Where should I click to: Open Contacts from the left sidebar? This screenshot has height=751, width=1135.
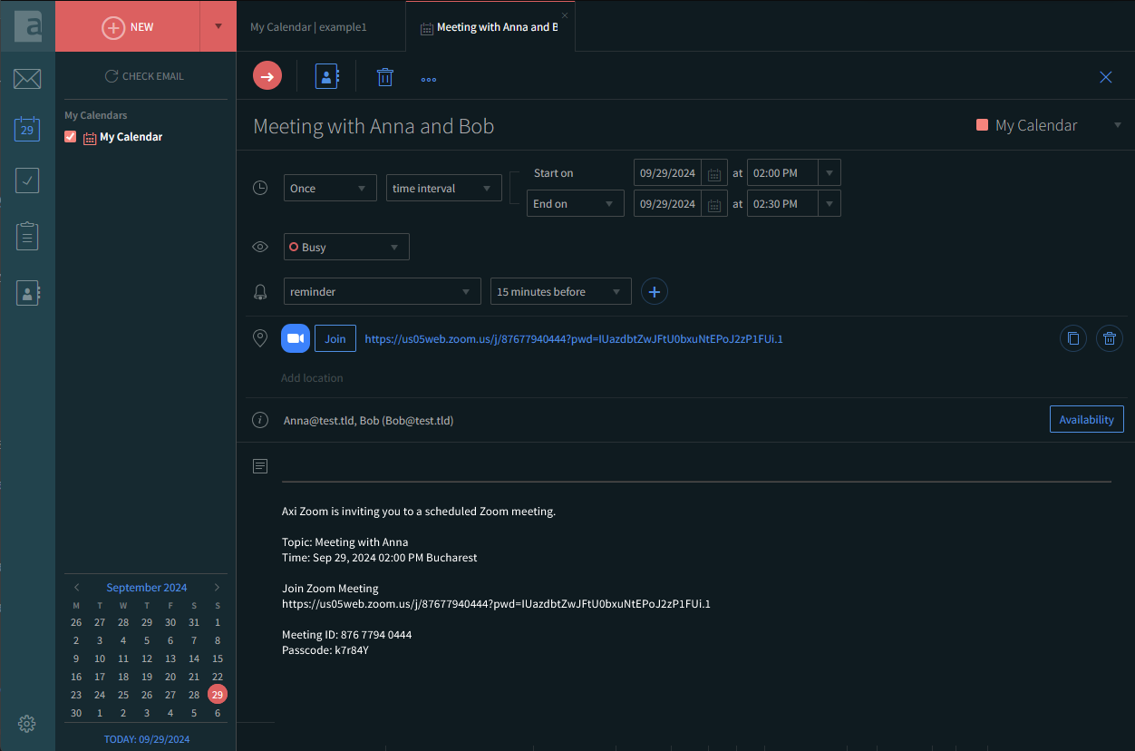coord(27,293)
